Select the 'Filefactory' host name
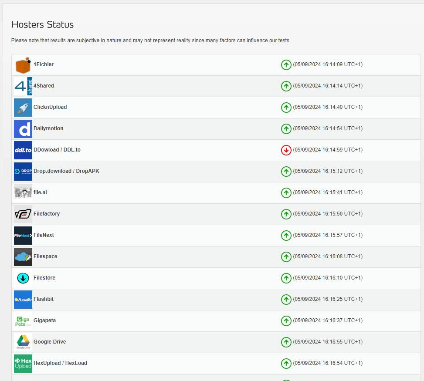 tap(47, 214)
